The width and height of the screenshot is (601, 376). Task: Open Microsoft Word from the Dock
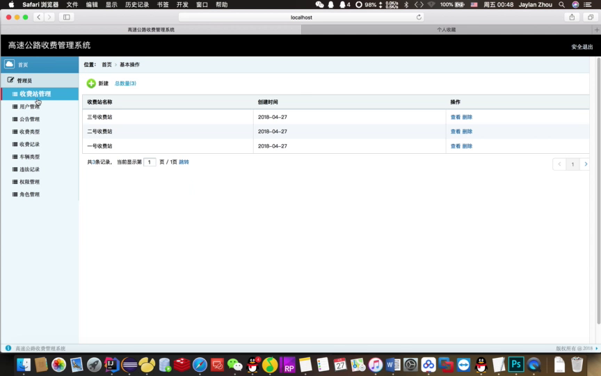point(393,365)
